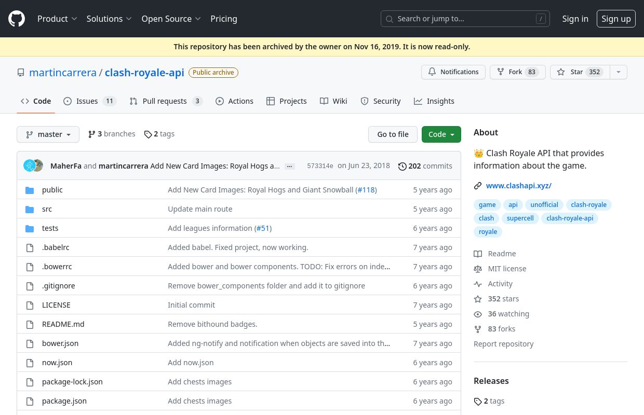Image resolution: width=644 pixels, height=415 pixels.
Task: Open the Releases heading link
Action: (491, 381)
